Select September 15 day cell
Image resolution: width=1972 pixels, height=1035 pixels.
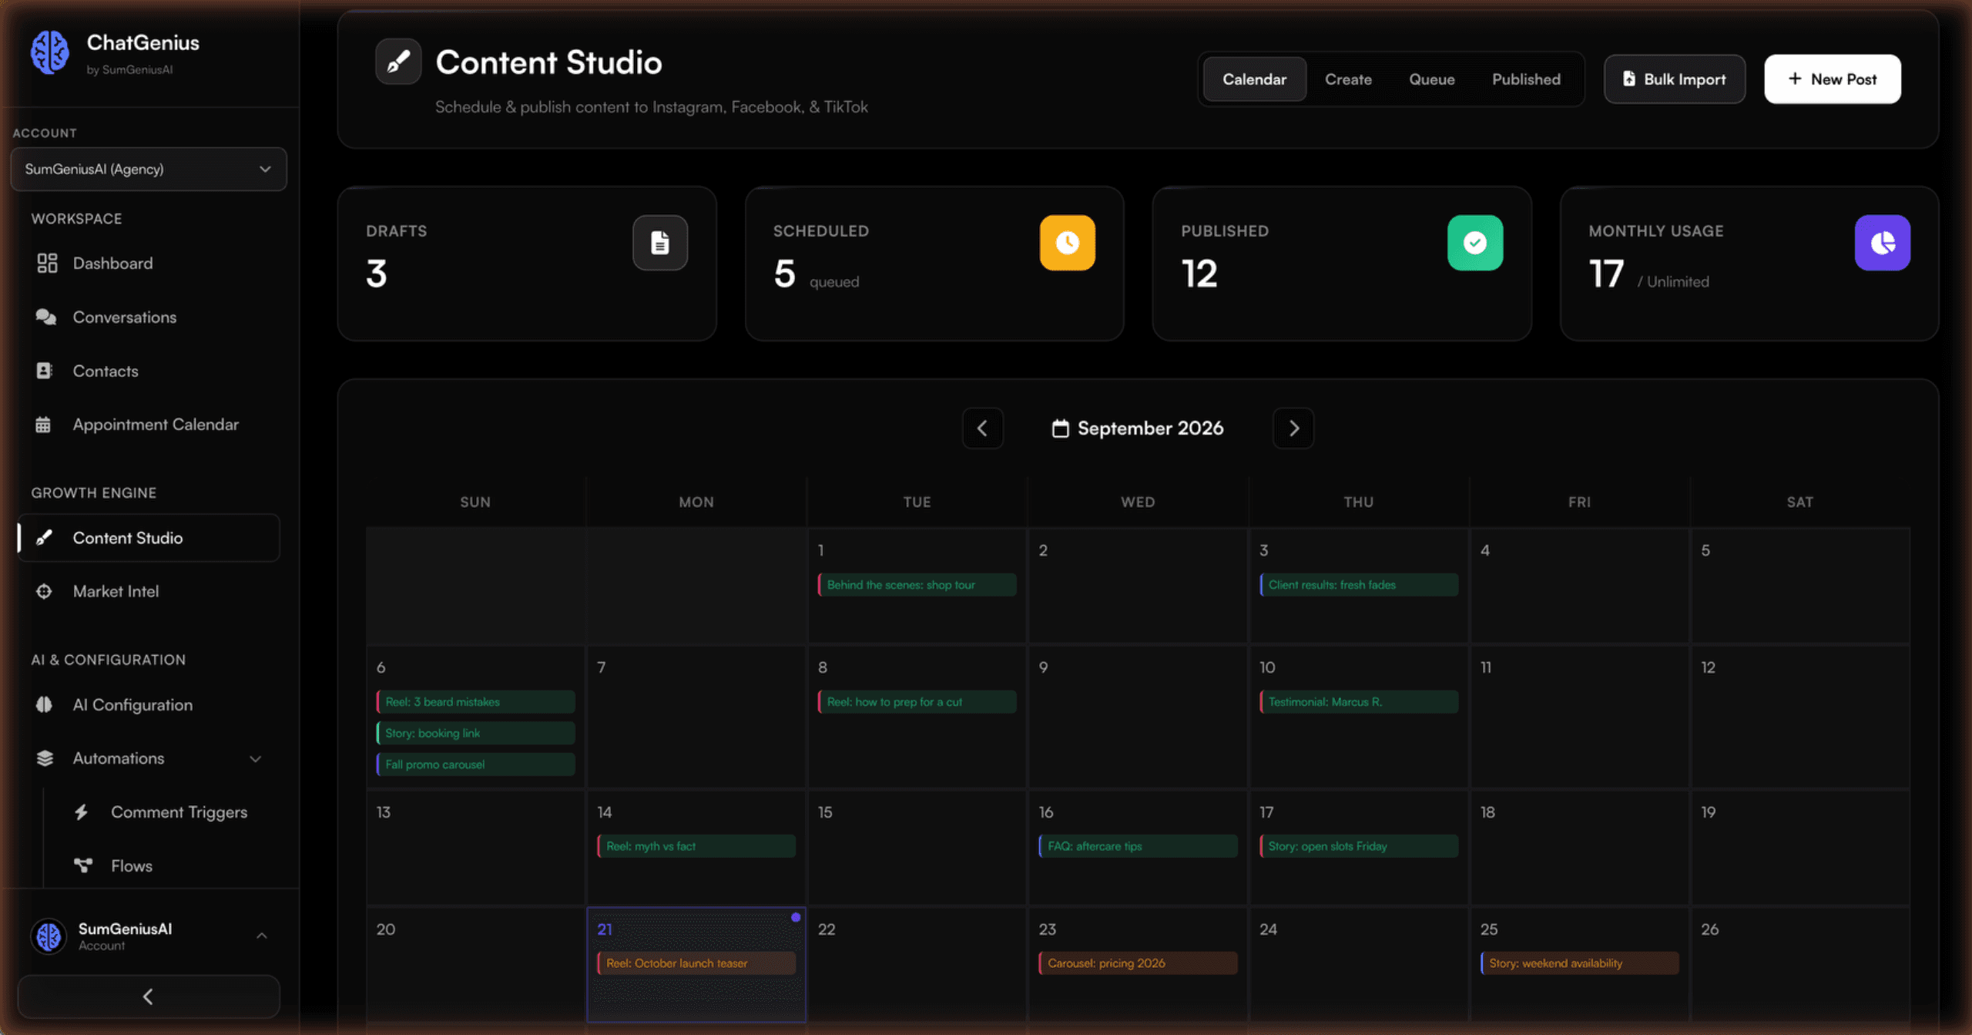(917, 848)
